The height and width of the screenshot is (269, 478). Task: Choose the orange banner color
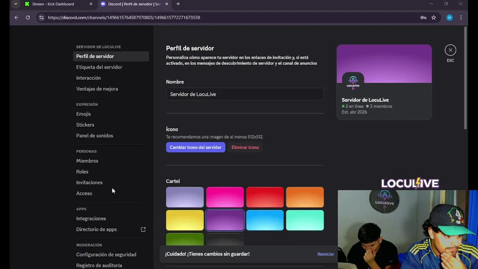pyautogui.click(x=305, y=197)
